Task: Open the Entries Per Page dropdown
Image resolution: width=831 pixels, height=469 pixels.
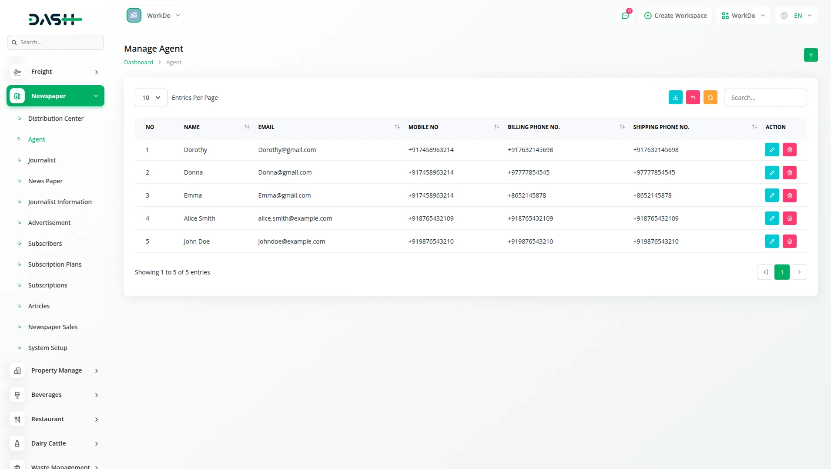Action: point(151,97)
